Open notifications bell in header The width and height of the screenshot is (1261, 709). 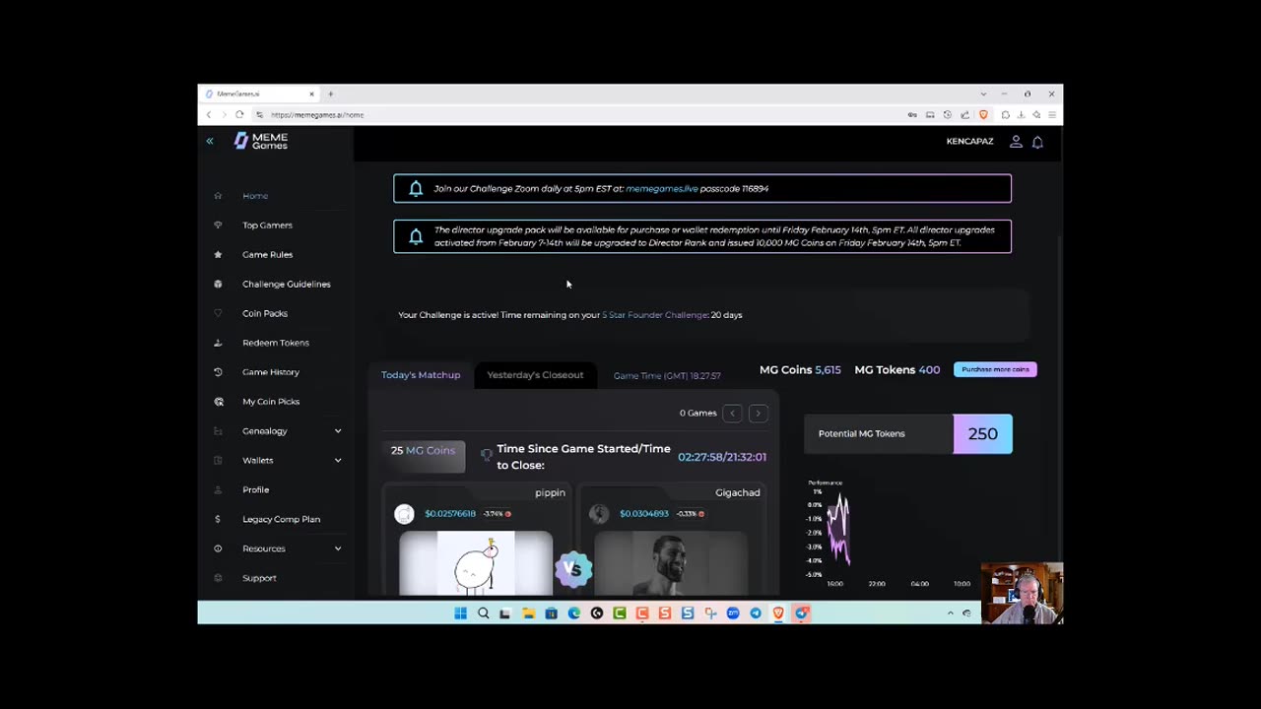coord(1037,142)
